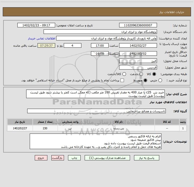194x187 pixels.
Task: Click the announcement date field 1402/02/23 - 09:17
Action: [x=36, y=25]
